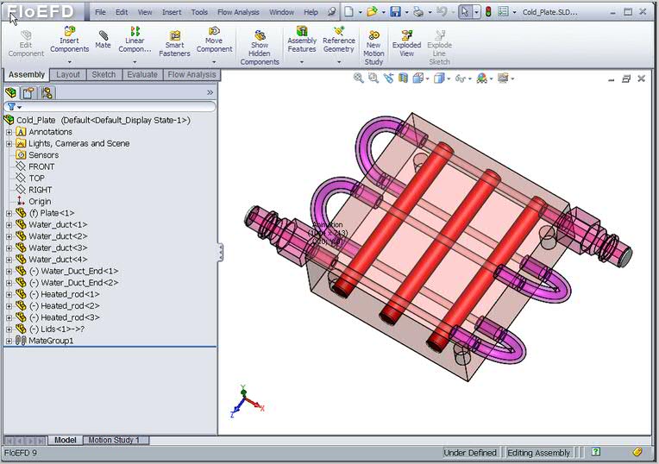Open the Assembly Features dropdown arrow
659x464 pixels.
tap(302, 62)
